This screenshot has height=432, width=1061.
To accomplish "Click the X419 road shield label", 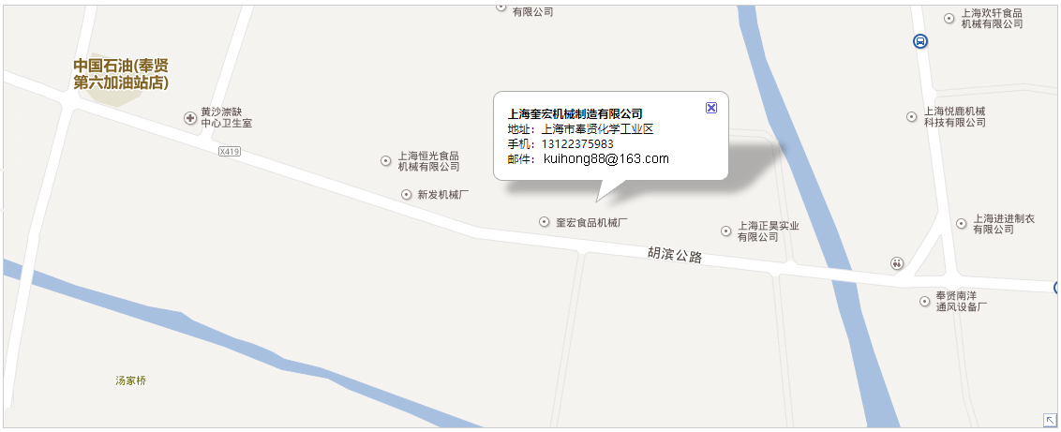I will [x=230, y=152].
